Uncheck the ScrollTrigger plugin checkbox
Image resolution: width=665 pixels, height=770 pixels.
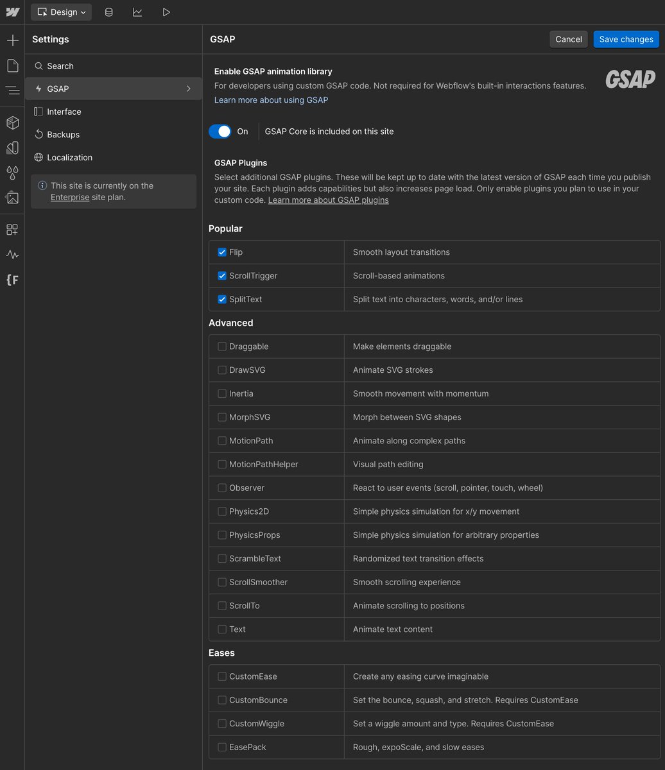click(222, 276)
